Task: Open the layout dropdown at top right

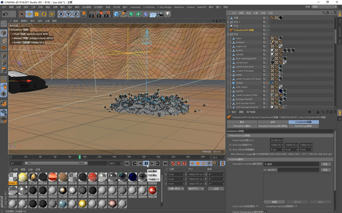Action: point(324,7)
